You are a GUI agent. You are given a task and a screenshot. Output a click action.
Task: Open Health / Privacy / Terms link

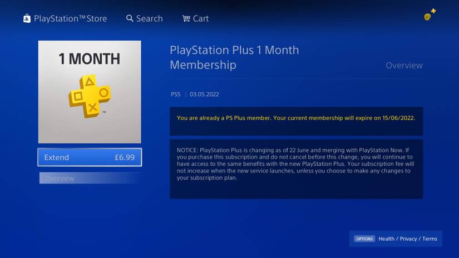(408, 239)
